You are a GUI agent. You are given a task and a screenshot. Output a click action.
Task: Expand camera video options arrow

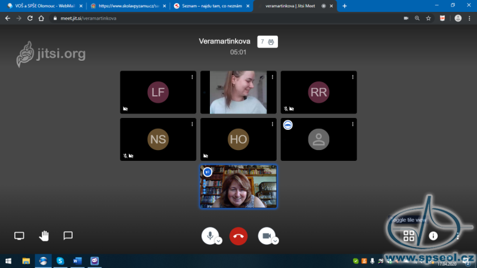275,241
